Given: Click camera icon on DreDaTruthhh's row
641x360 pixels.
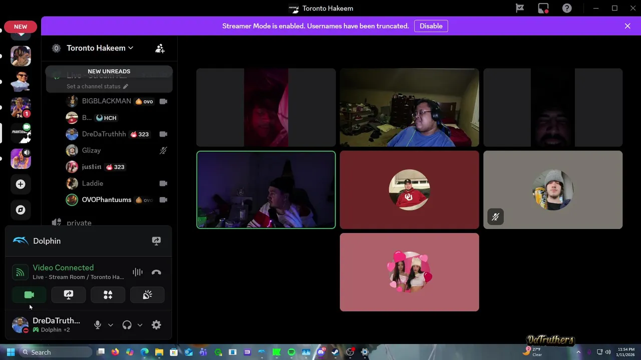Looking at the screenshot, I should pos(163,134).
